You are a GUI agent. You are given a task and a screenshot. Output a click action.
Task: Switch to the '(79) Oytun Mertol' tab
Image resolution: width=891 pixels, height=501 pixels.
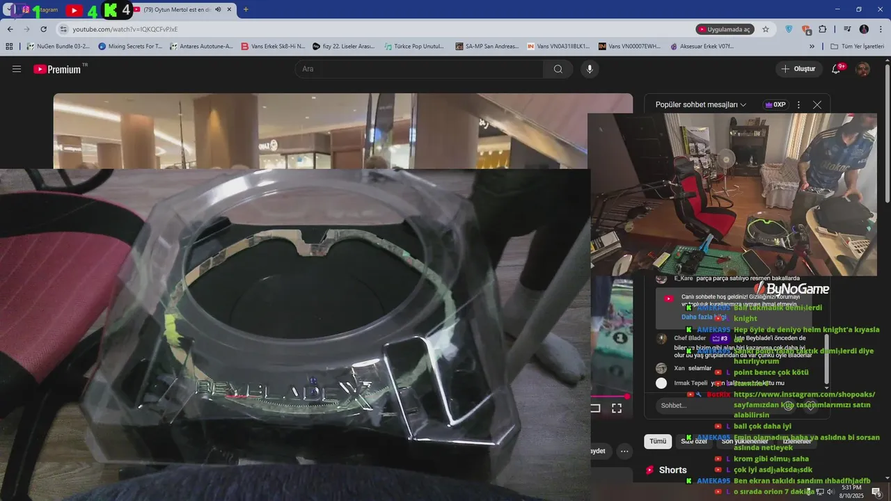pos(177,10)
